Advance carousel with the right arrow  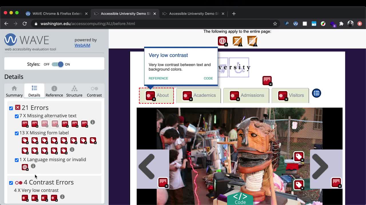point(320,167)
